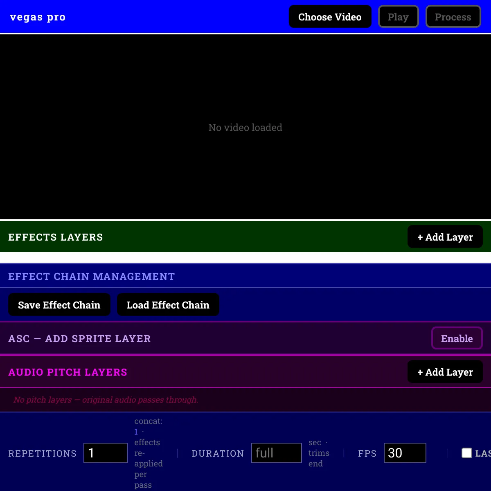The image size is (491, 491).
Task: Tick the checkbox beside the LAS label
Action: [x=467, y=453]
